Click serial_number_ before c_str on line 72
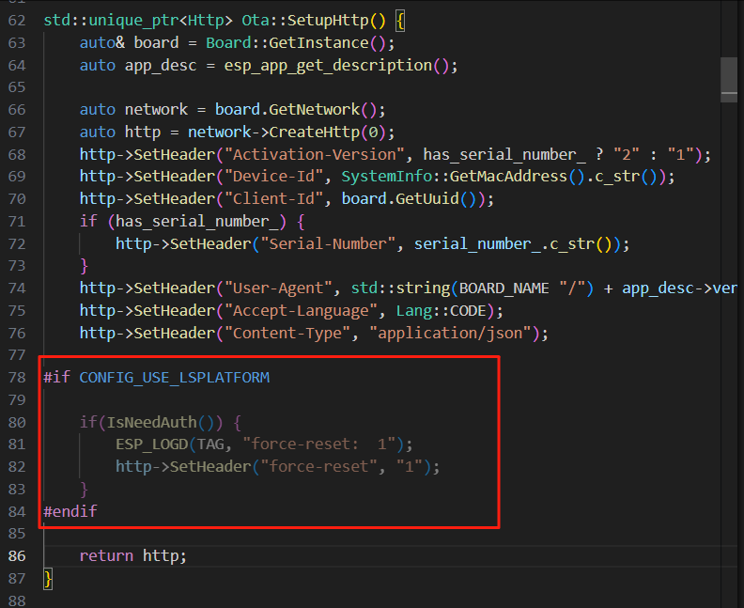Screen dimensions: 744x608 click(x=477, y=244)
